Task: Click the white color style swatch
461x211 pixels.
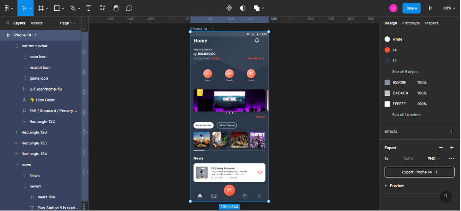Action: 387,39
